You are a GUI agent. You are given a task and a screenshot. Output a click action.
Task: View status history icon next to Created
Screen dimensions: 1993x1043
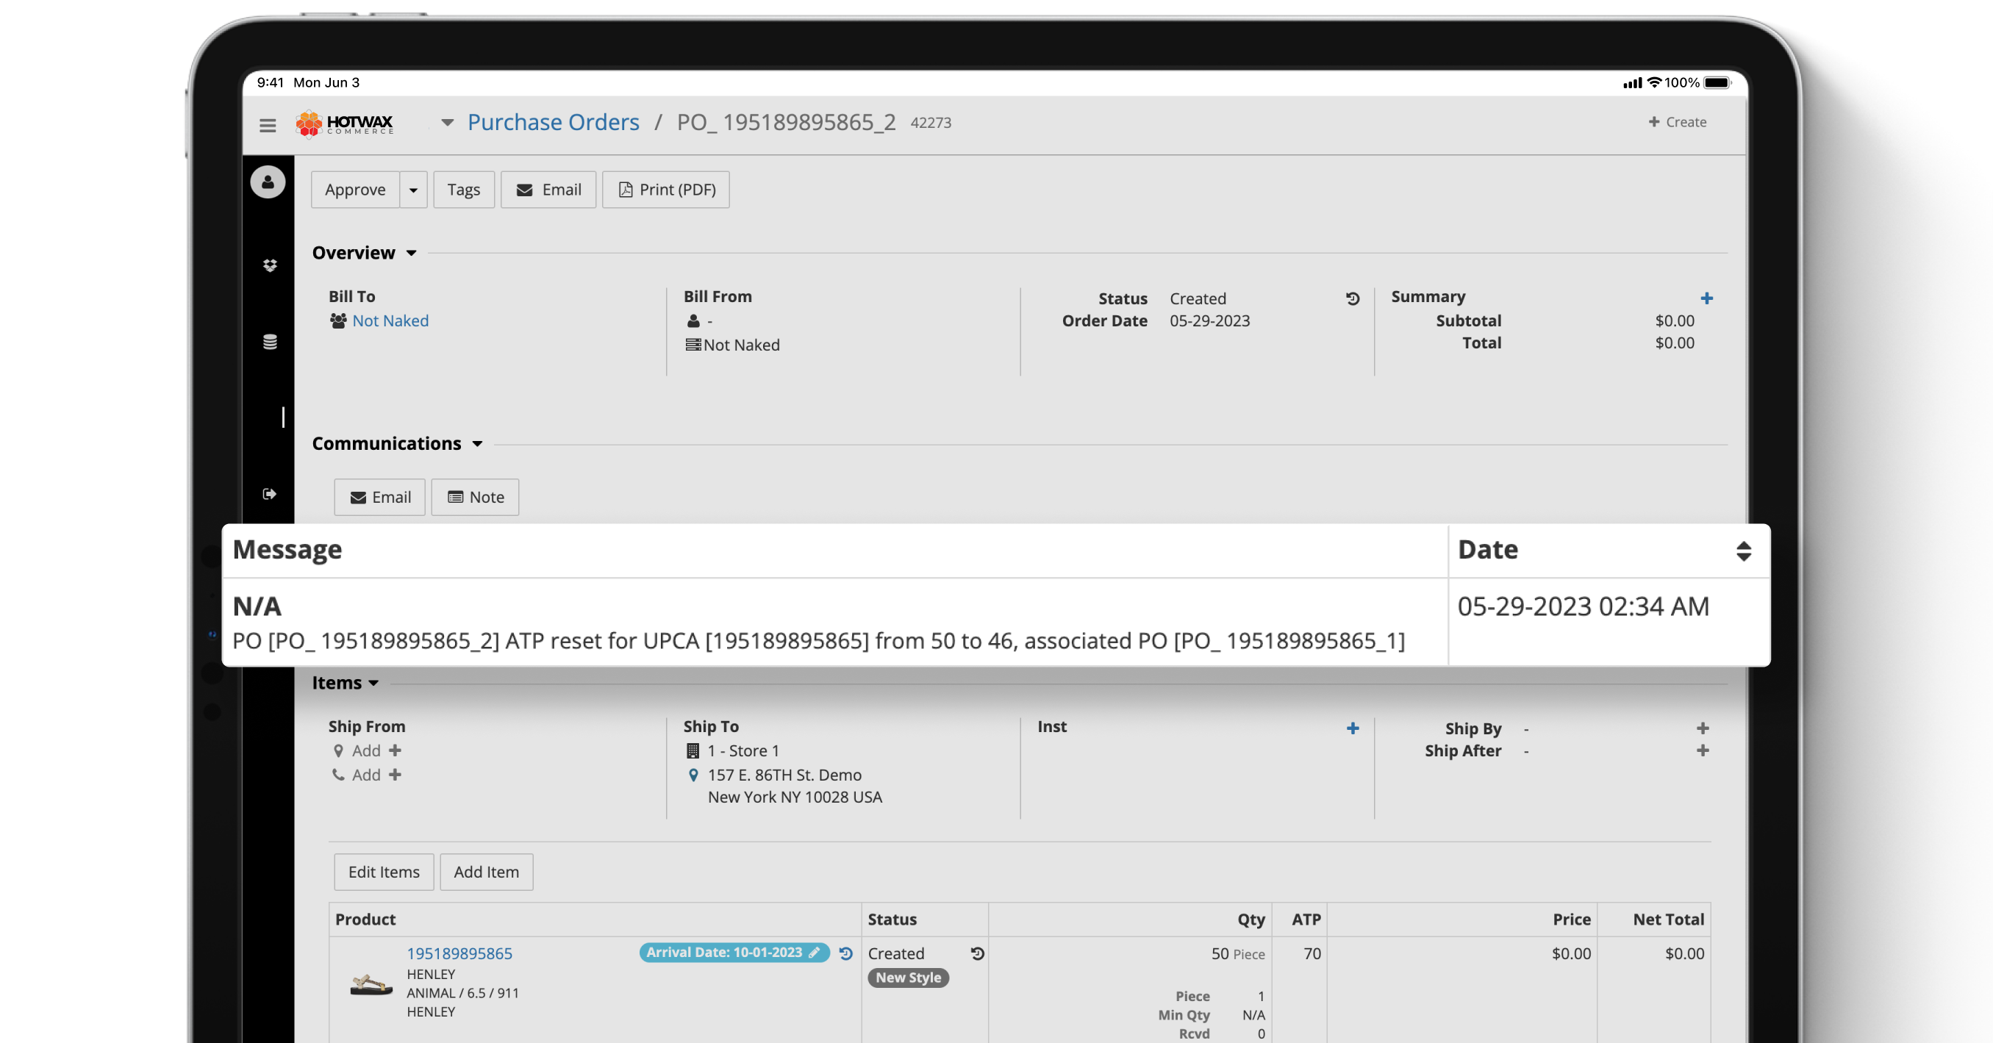coord(1353,298)
